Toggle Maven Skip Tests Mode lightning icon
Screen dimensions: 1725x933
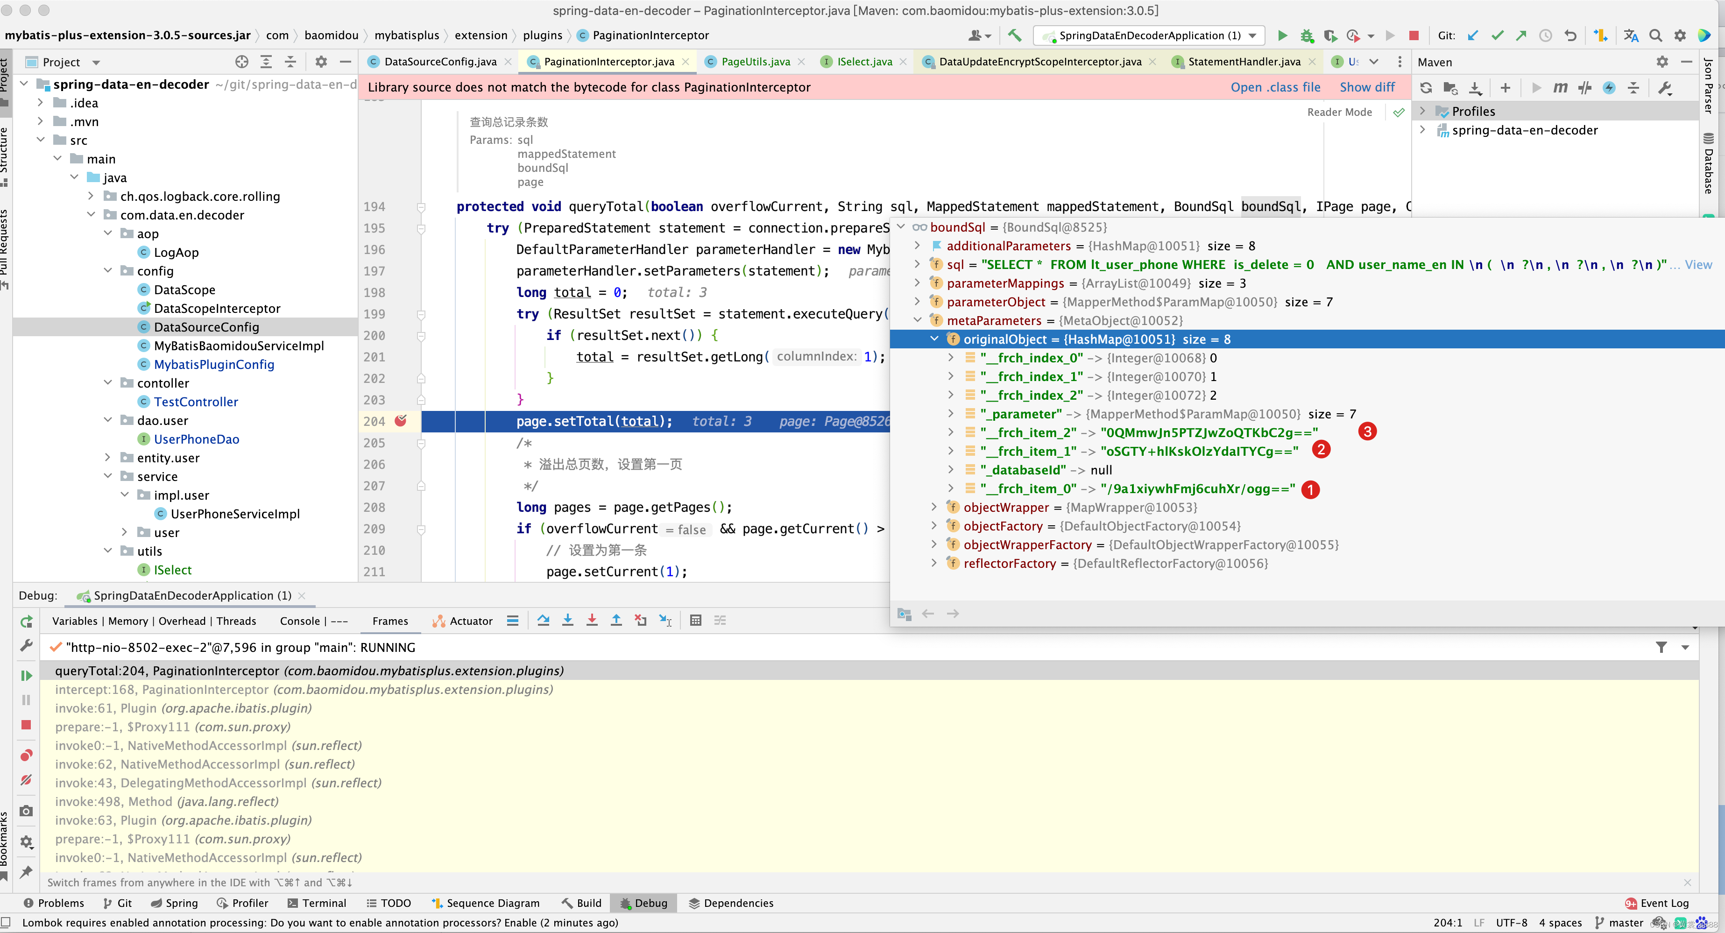tap(1608, 88)
